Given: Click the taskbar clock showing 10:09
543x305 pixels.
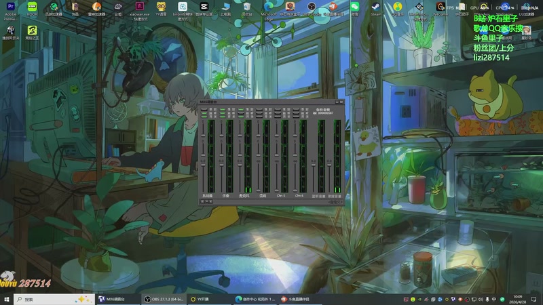Looking at the screenshot, I should 518,299.
